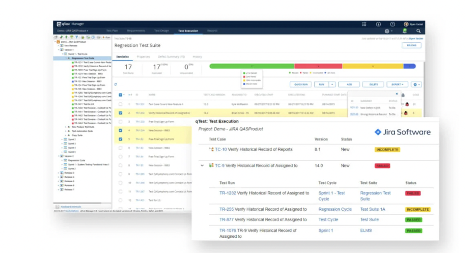Click the yellow Incomplete segment of status bar

pyautogui.click(x=373, y=66)
